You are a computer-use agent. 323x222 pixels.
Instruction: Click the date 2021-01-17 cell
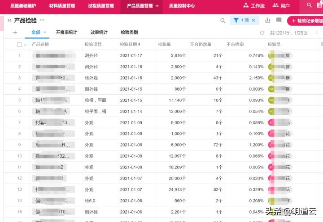tap(131, 55)
